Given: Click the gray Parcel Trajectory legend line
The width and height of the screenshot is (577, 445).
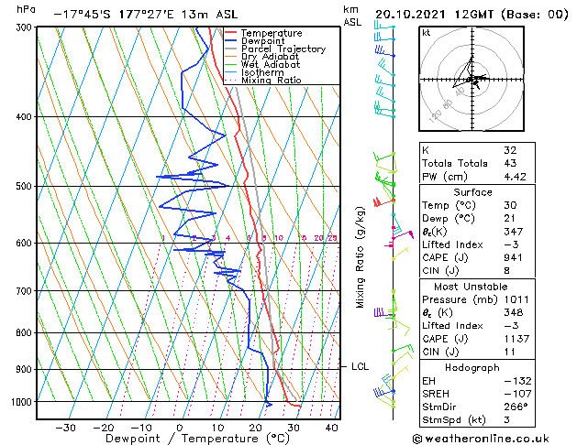Looking at the screenshot, I should [230, 49].
